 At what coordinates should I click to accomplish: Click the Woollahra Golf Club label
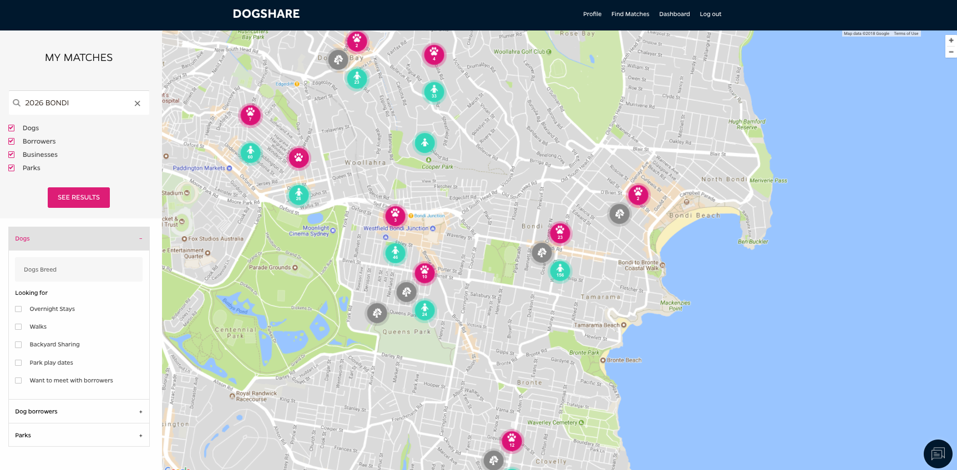pos(520,52)
